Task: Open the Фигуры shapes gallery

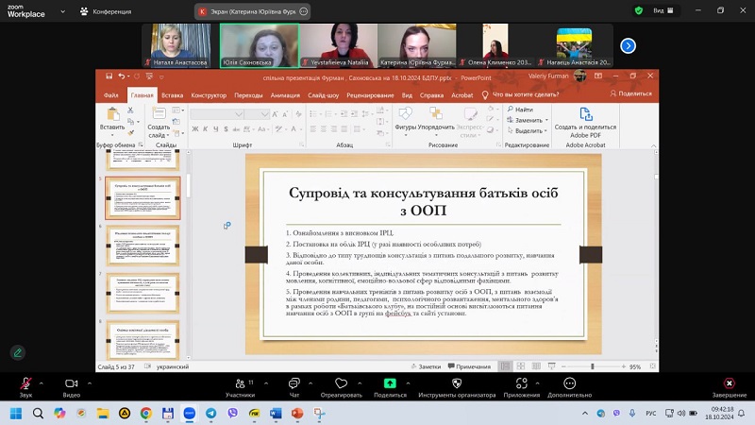Action: 405,120
